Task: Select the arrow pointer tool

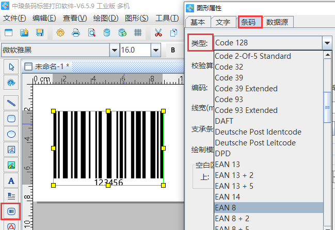Action: [x=11, y=67]
